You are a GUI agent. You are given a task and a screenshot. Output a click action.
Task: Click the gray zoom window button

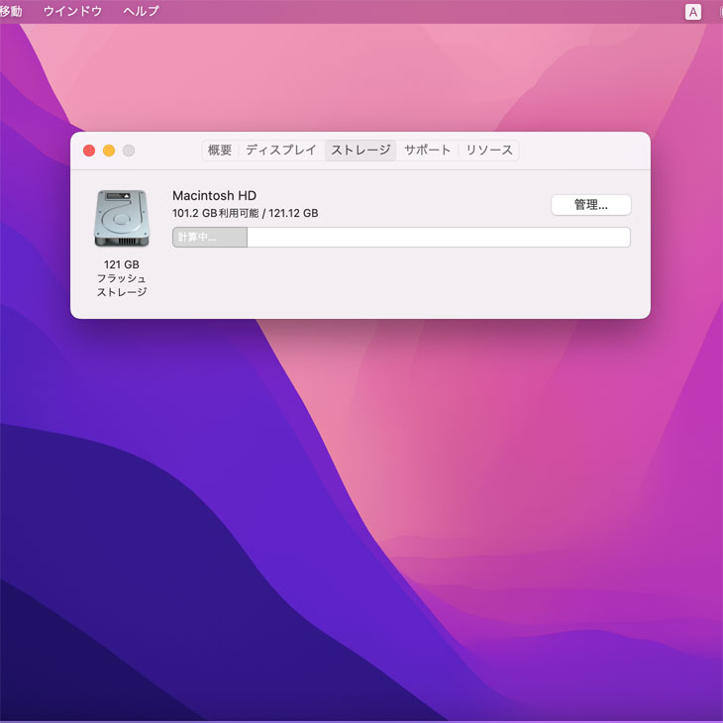pyautogui.click(x=129, y=151)
